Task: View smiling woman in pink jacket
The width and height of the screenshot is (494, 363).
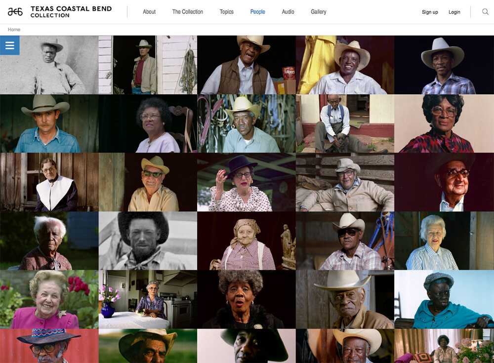Action: pos(49,299)
